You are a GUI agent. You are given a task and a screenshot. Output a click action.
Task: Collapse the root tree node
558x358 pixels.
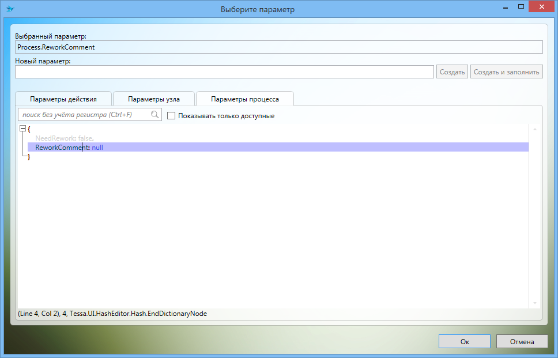tap(22, 129)
